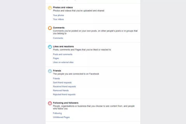
Task: Select the Likes and reactions heading
Action: pyautogui.click(x=63, y=47)
